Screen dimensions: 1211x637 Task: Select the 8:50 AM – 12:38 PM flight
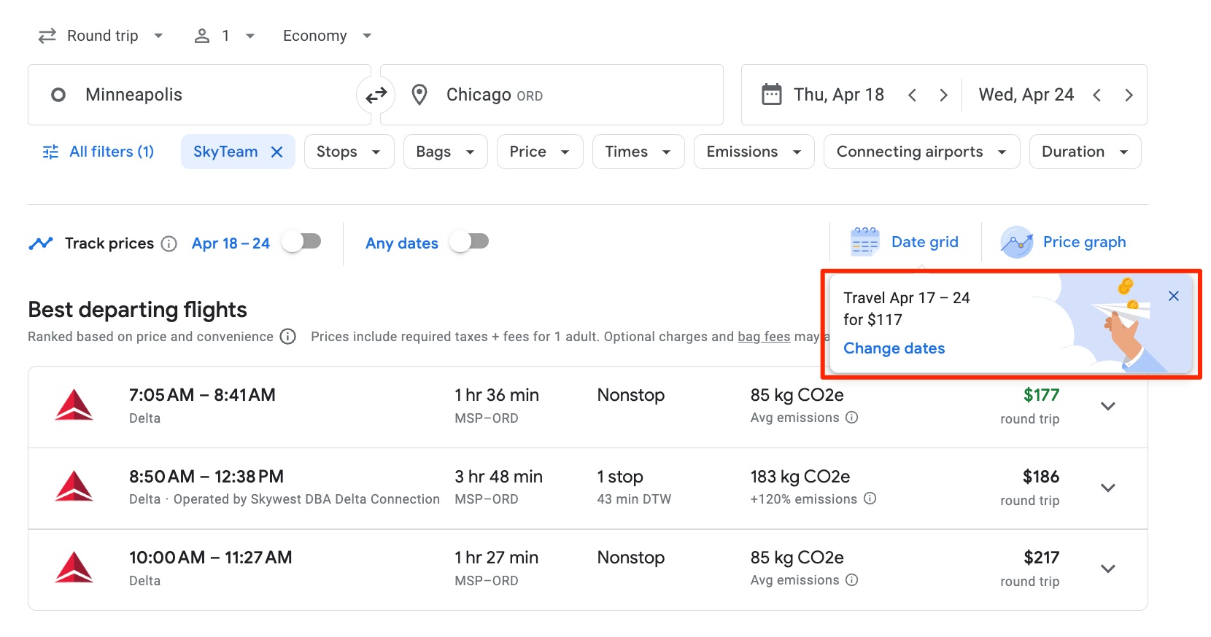click(x=587, y=488)
